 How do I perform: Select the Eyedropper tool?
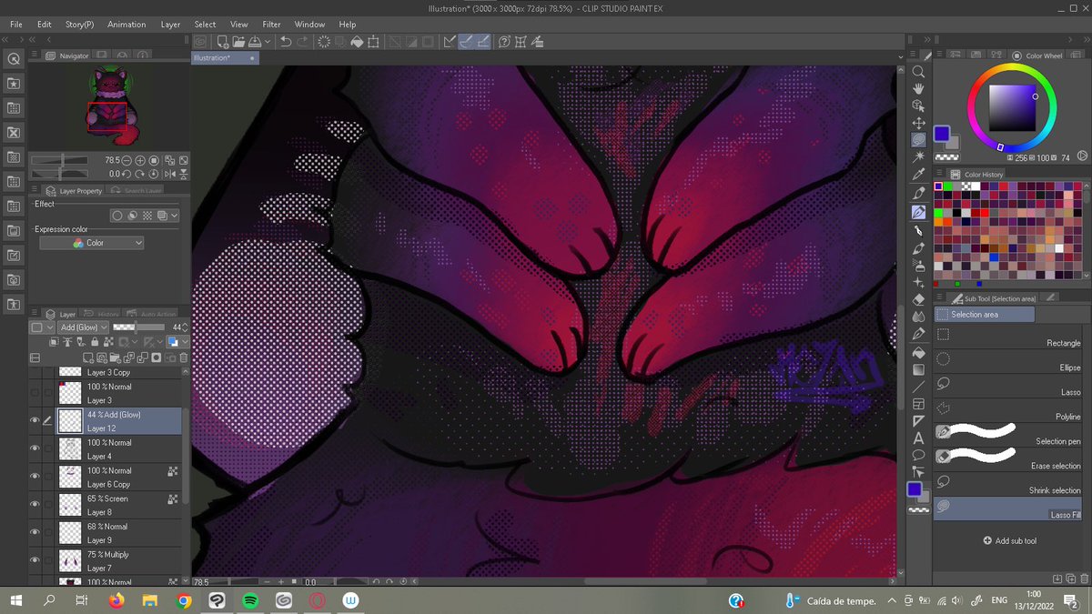(x=919, y=175)
